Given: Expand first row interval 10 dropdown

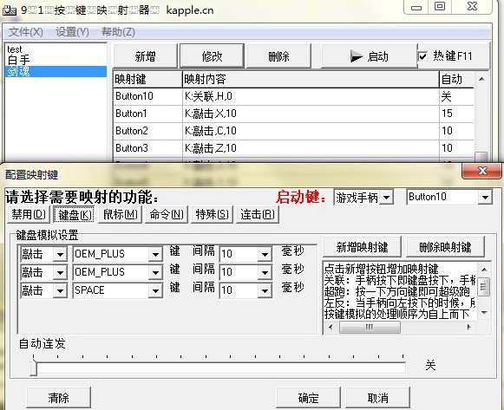Looking at the screenshot, I should coord(245,254).
